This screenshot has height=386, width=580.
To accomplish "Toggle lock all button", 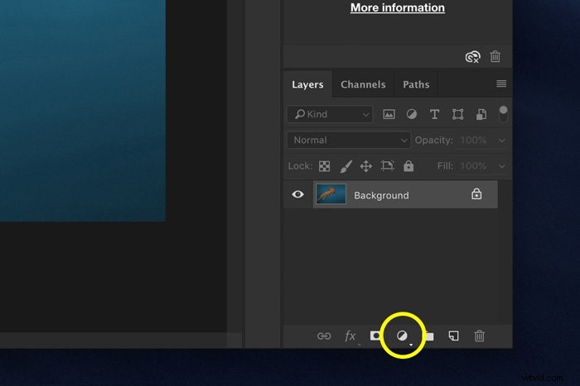I will pos(408,166).
